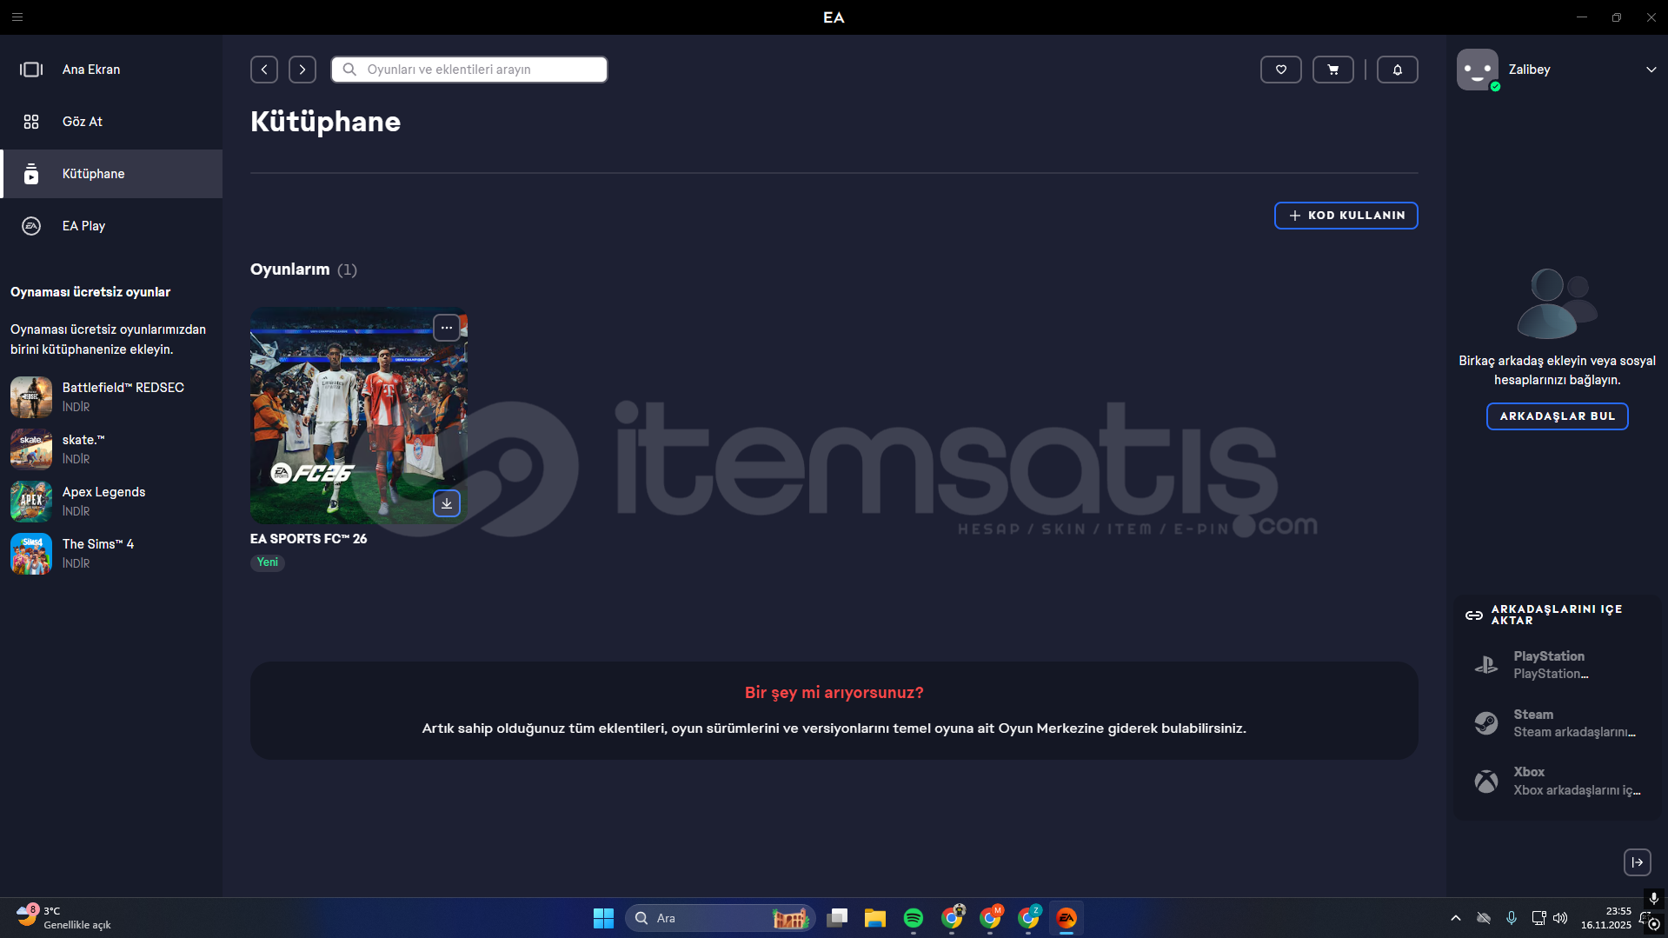Screen dimensions: 1668x938
Task: Navigate back with the left arrow
Action: tap(264, 70)
